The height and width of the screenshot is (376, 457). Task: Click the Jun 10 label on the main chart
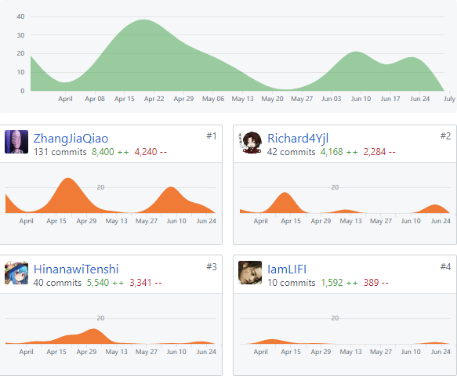(x=361, y=99)
